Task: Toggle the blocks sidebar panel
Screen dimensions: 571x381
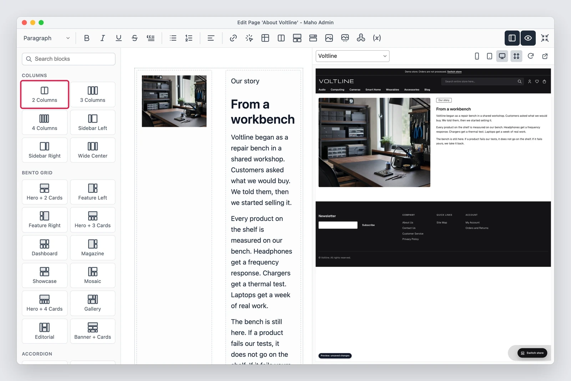Action: click(512, 38)
